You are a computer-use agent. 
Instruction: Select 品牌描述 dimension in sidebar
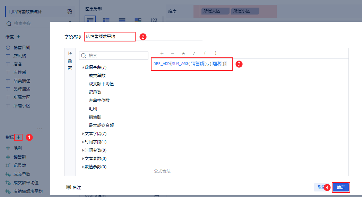click(x=22, y=89)
